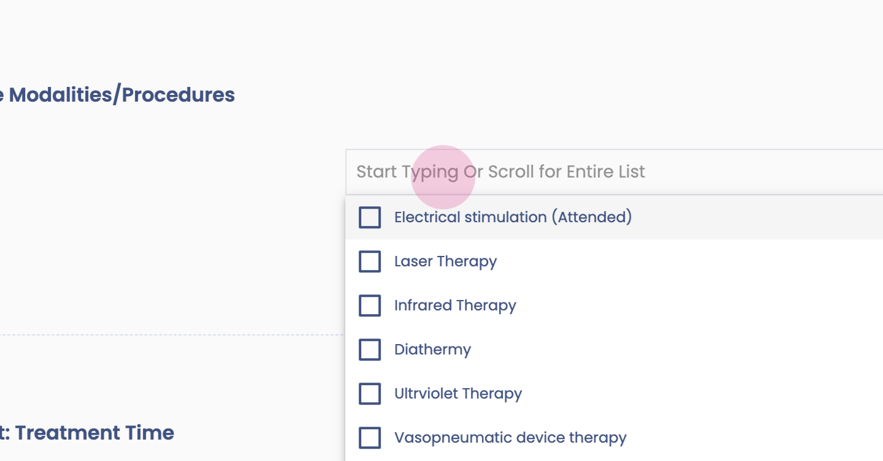Image resolution: width=883 pixels, height=461 pixels.
Task: Check the Electrical stimulation (Attended) checkbox
Action: click(370, 217)
